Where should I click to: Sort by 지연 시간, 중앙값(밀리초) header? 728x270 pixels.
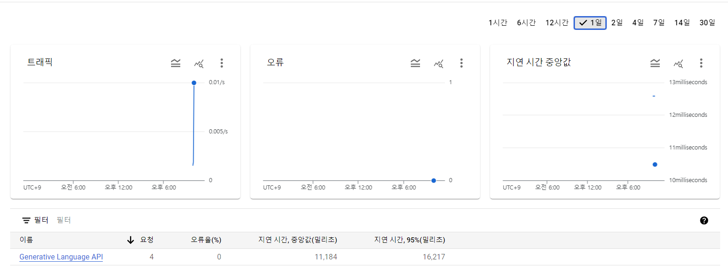tap(298, 240)
